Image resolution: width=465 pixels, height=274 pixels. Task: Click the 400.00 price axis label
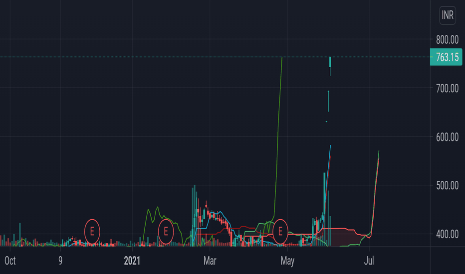(447, 234)
